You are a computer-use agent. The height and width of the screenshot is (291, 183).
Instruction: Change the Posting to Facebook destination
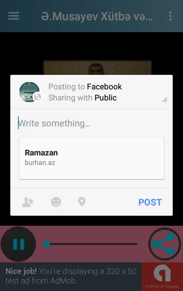coord(85,87)
